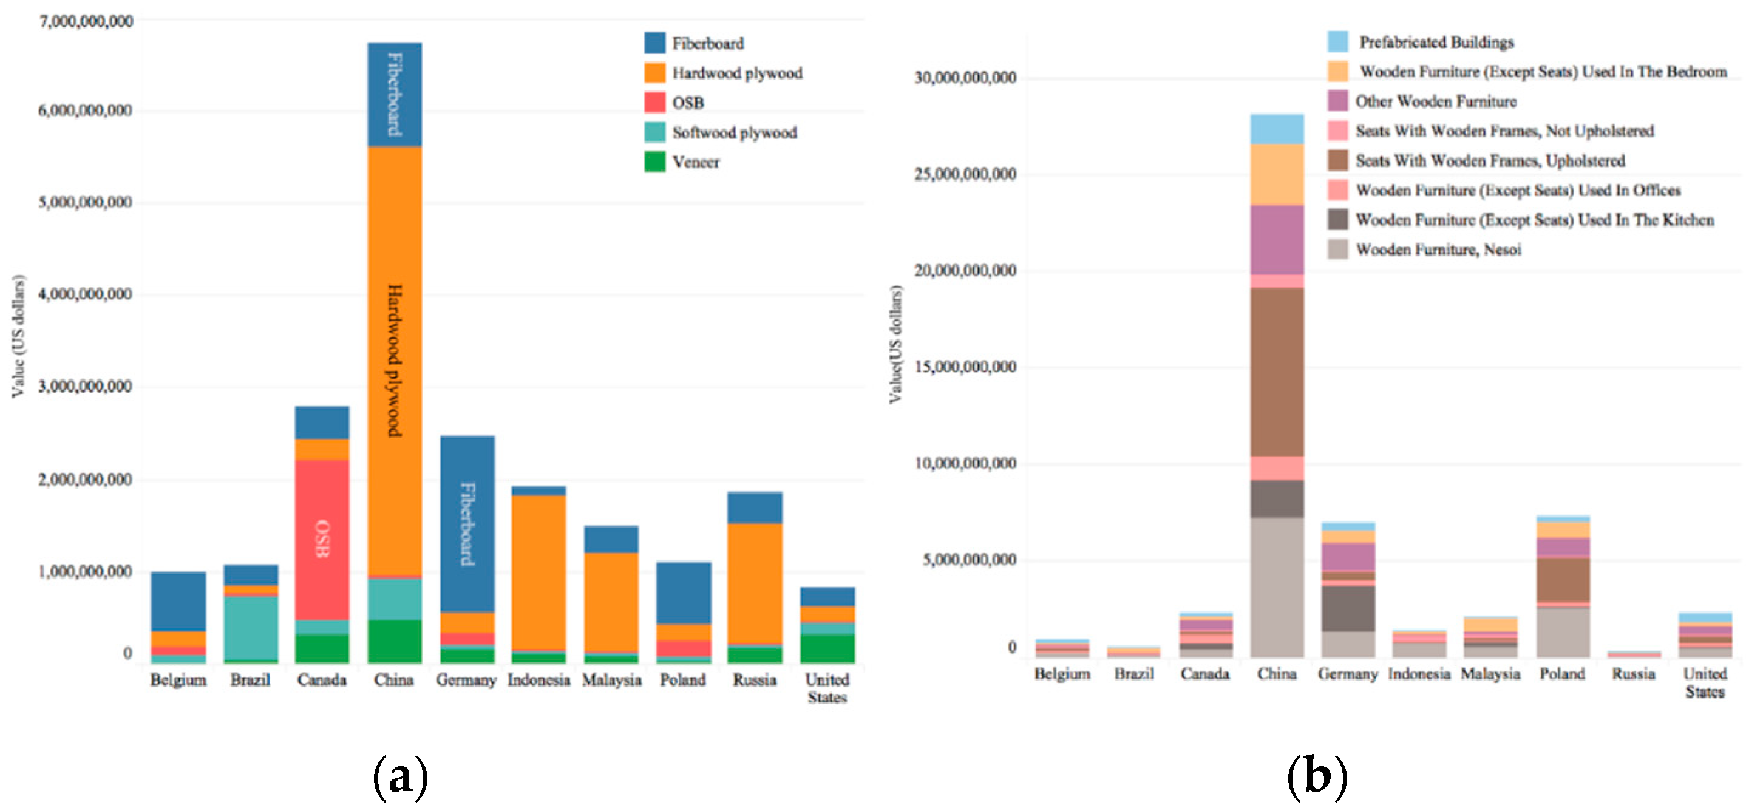Click China's upholstered seats brown segment
Image resolution: width=1746 pixels, height=808 pixels.
pyautogui.click(x=1277, y=372)
